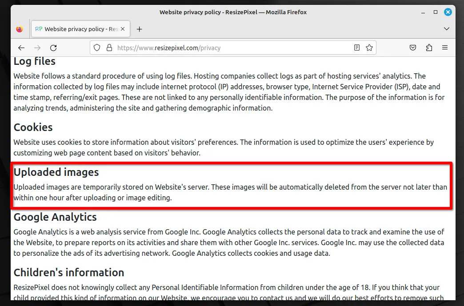Click paragraph starting 'Website uses cookies to store'
The image size is (464, 306).
click(224, 147)
